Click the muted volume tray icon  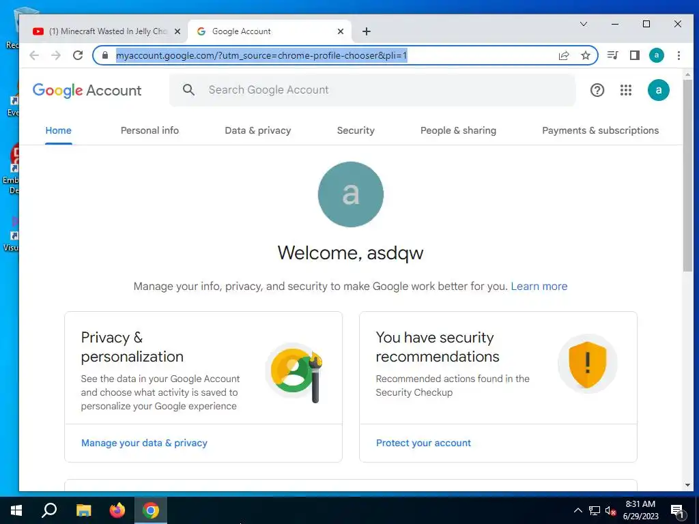click(610, 510)
